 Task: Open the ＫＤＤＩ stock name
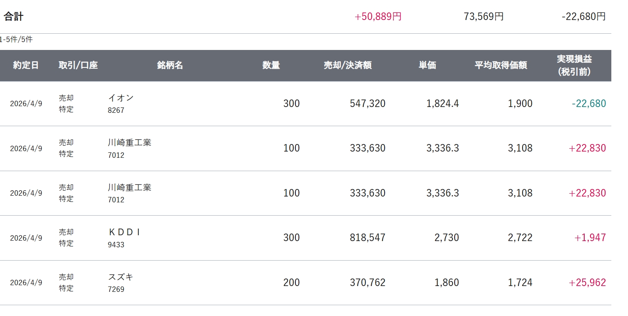coord(124,232)
